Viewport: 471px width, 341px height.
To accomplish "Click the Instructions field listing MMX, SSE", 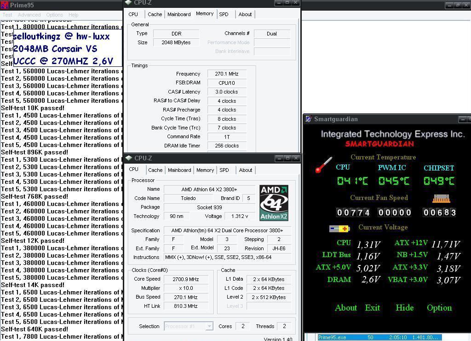I will (x=227, y=257).
